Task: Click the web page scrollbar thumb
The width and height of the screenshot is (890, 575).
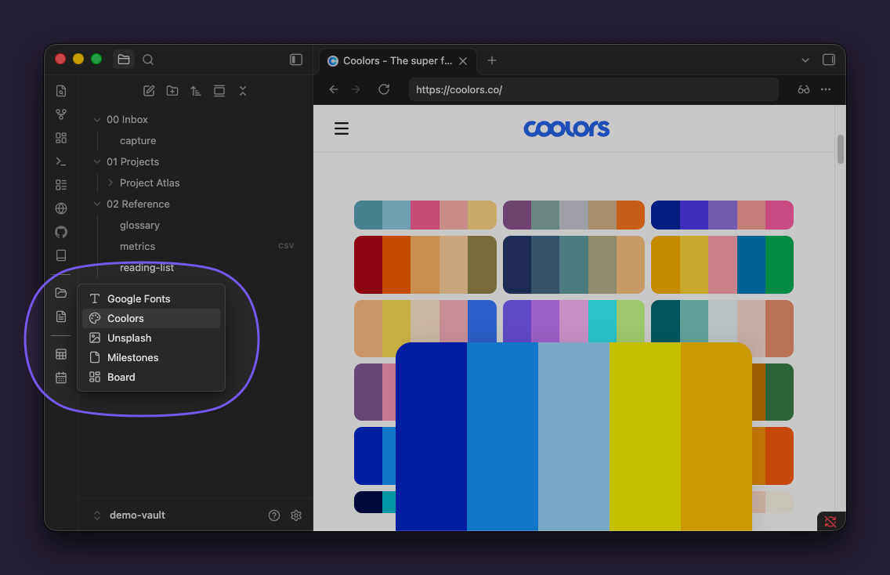Action: pyautogui.click(x=841, y=150)
